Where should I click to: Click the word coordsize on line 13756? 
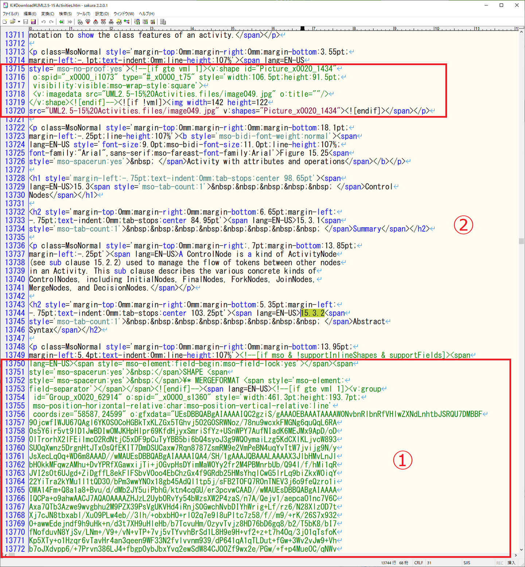(51, 414)
